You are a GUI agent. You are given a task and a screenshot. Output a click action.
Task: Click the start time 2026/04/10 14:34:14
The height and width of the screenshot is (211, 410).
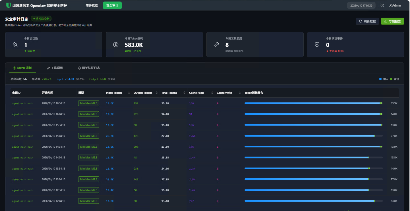pos(53,147)
